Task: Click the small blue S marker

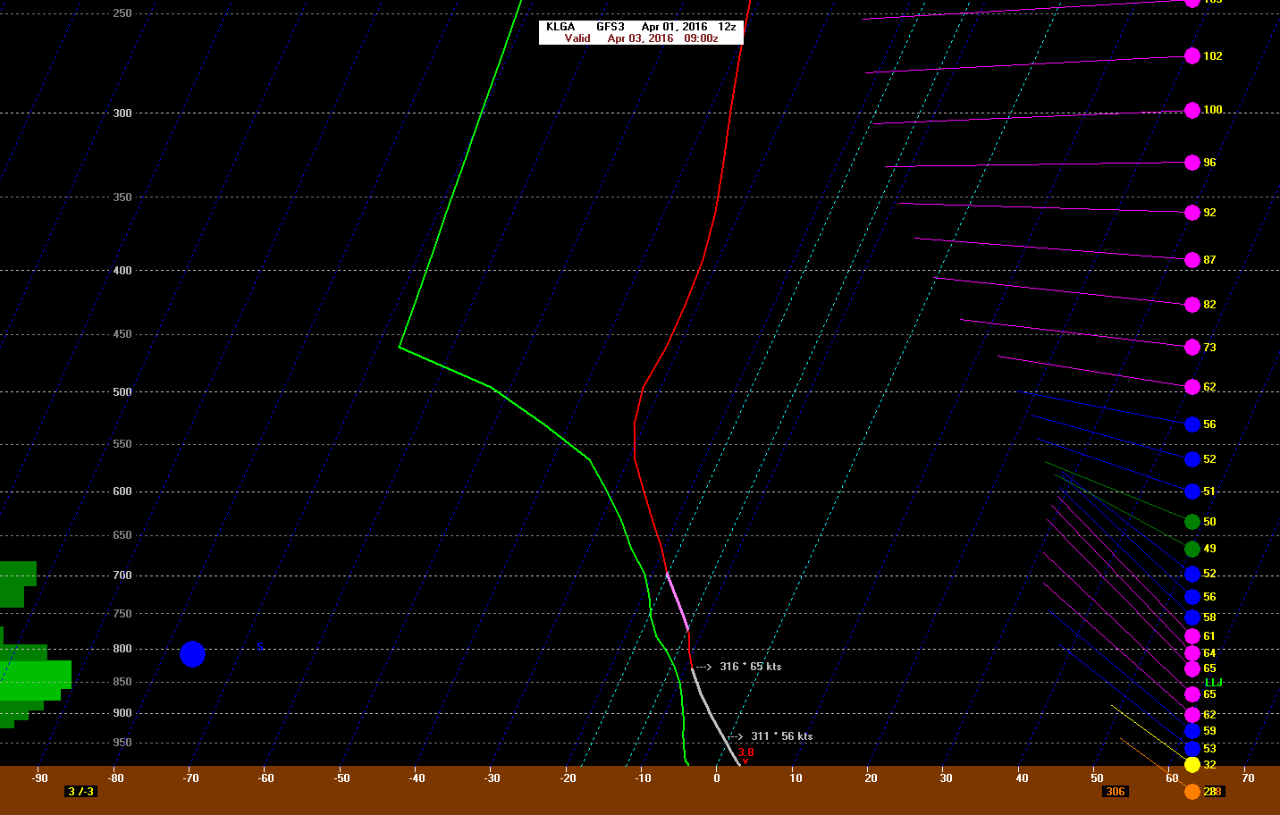Action: (x=260, y=647)
